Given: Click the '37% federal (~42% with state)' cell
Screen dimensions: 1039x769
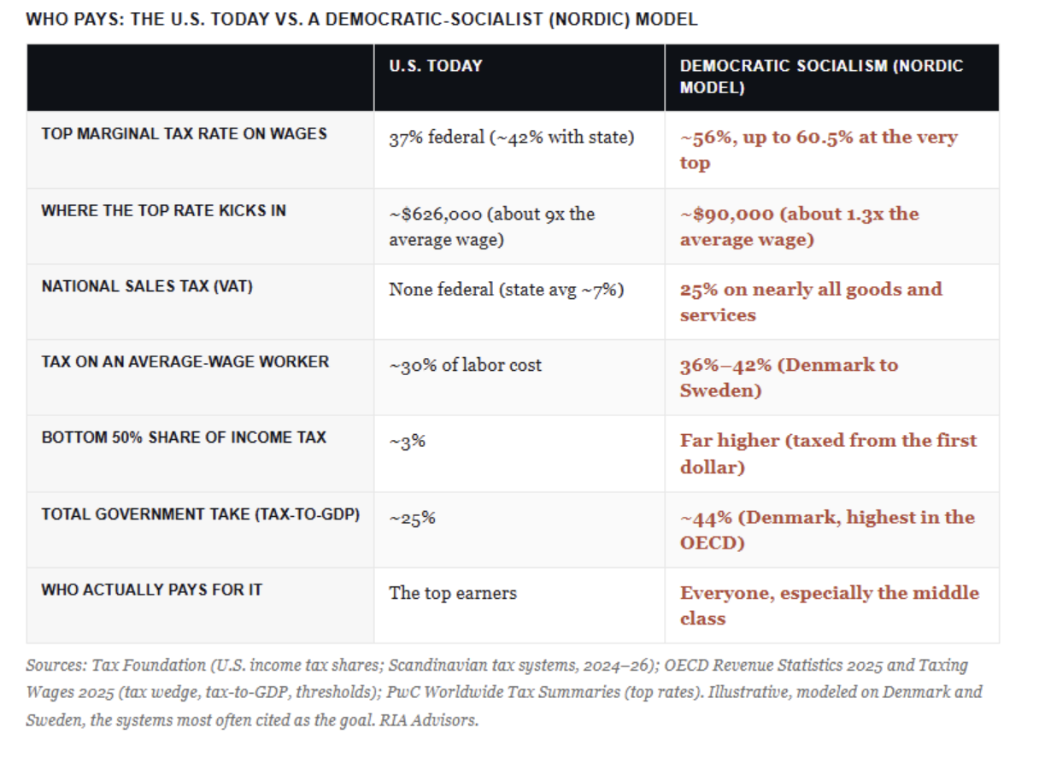Looking at the screenshot, I should click(x=512, y=138).
